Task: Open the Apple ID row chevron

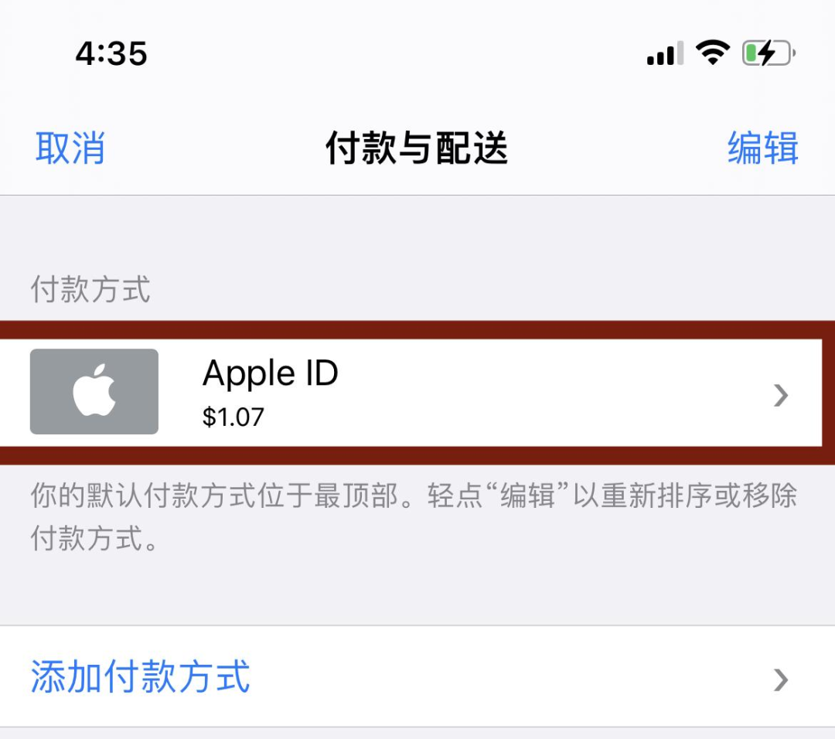Action: coord(781,395)
